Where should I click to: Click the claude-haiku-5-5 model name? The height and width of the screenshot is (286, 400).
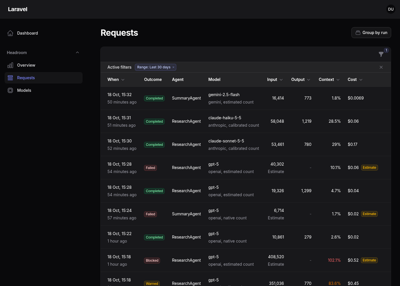pos(225,118)
